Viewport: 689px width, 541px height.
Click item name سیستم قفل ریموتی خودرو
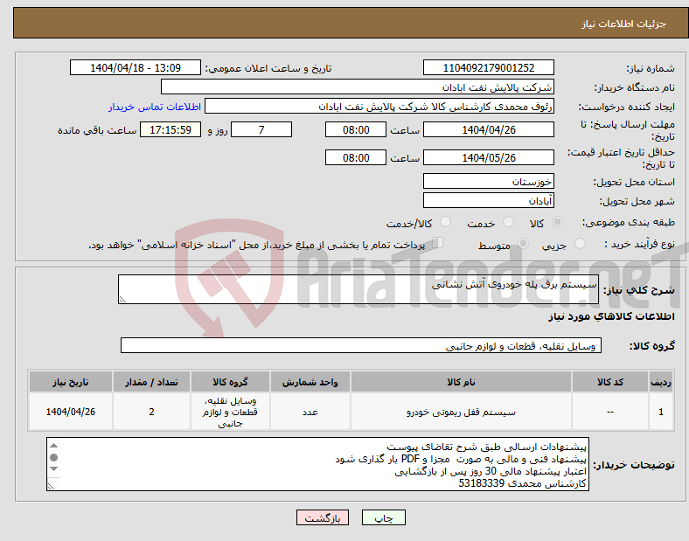click(461, 412)
